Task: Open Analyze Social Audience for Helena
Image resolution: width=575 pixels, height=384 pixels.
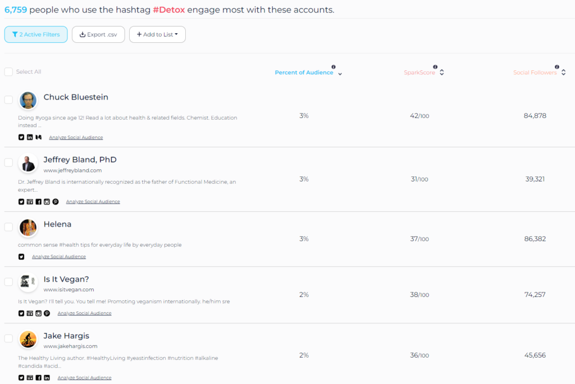Action: (x=58, y=256)
